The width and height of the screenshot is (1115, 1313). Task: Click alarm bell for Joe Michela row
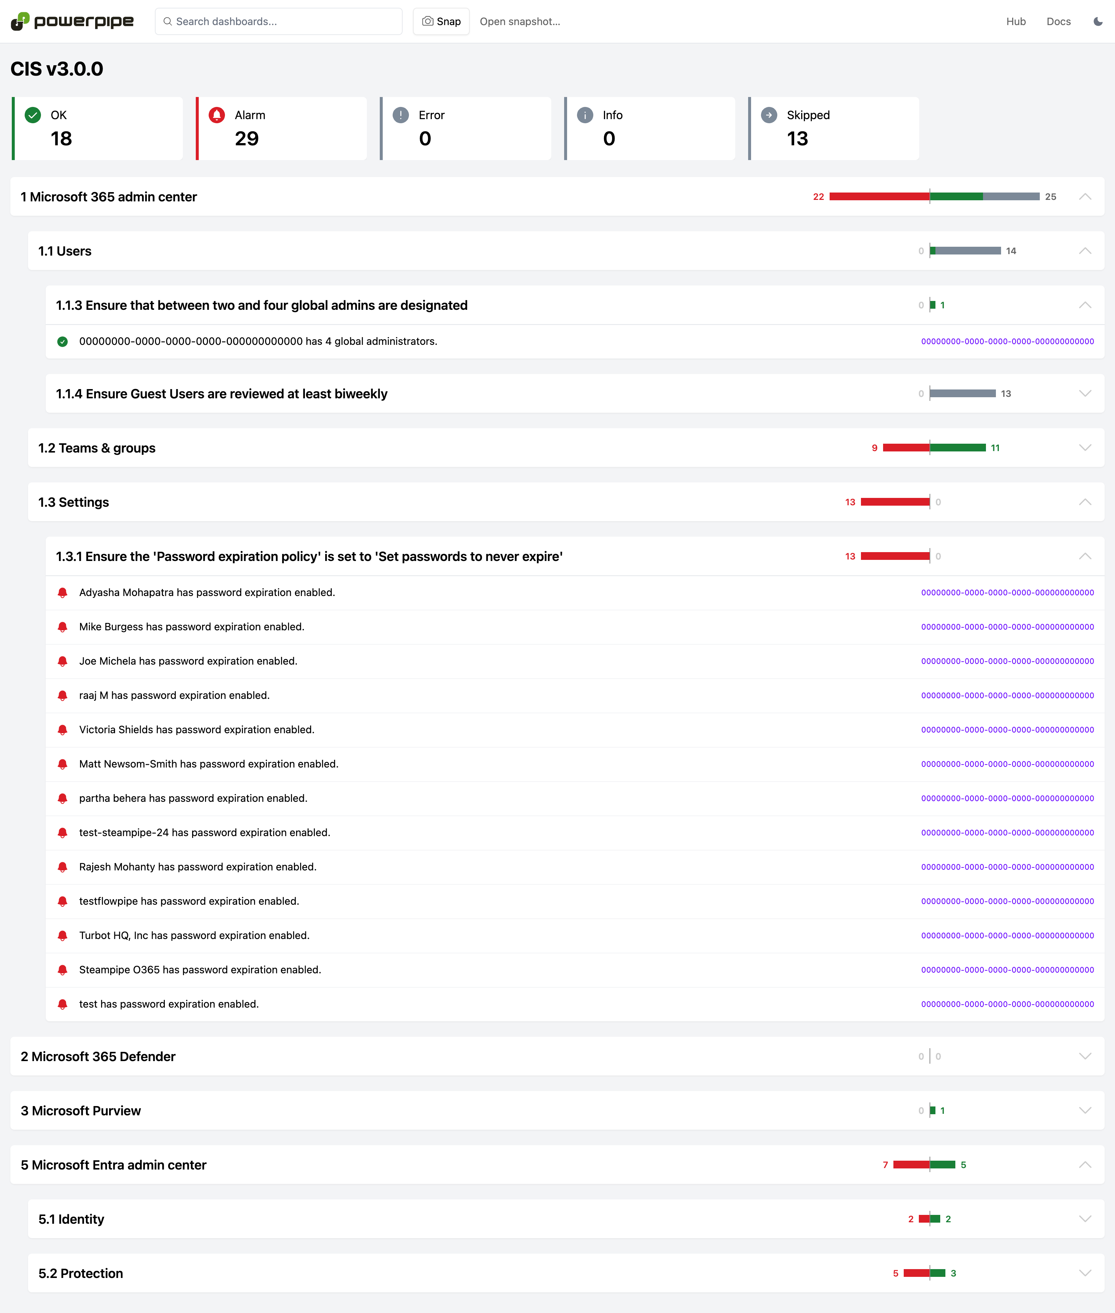pyautogui.click(x=63, y=661)
